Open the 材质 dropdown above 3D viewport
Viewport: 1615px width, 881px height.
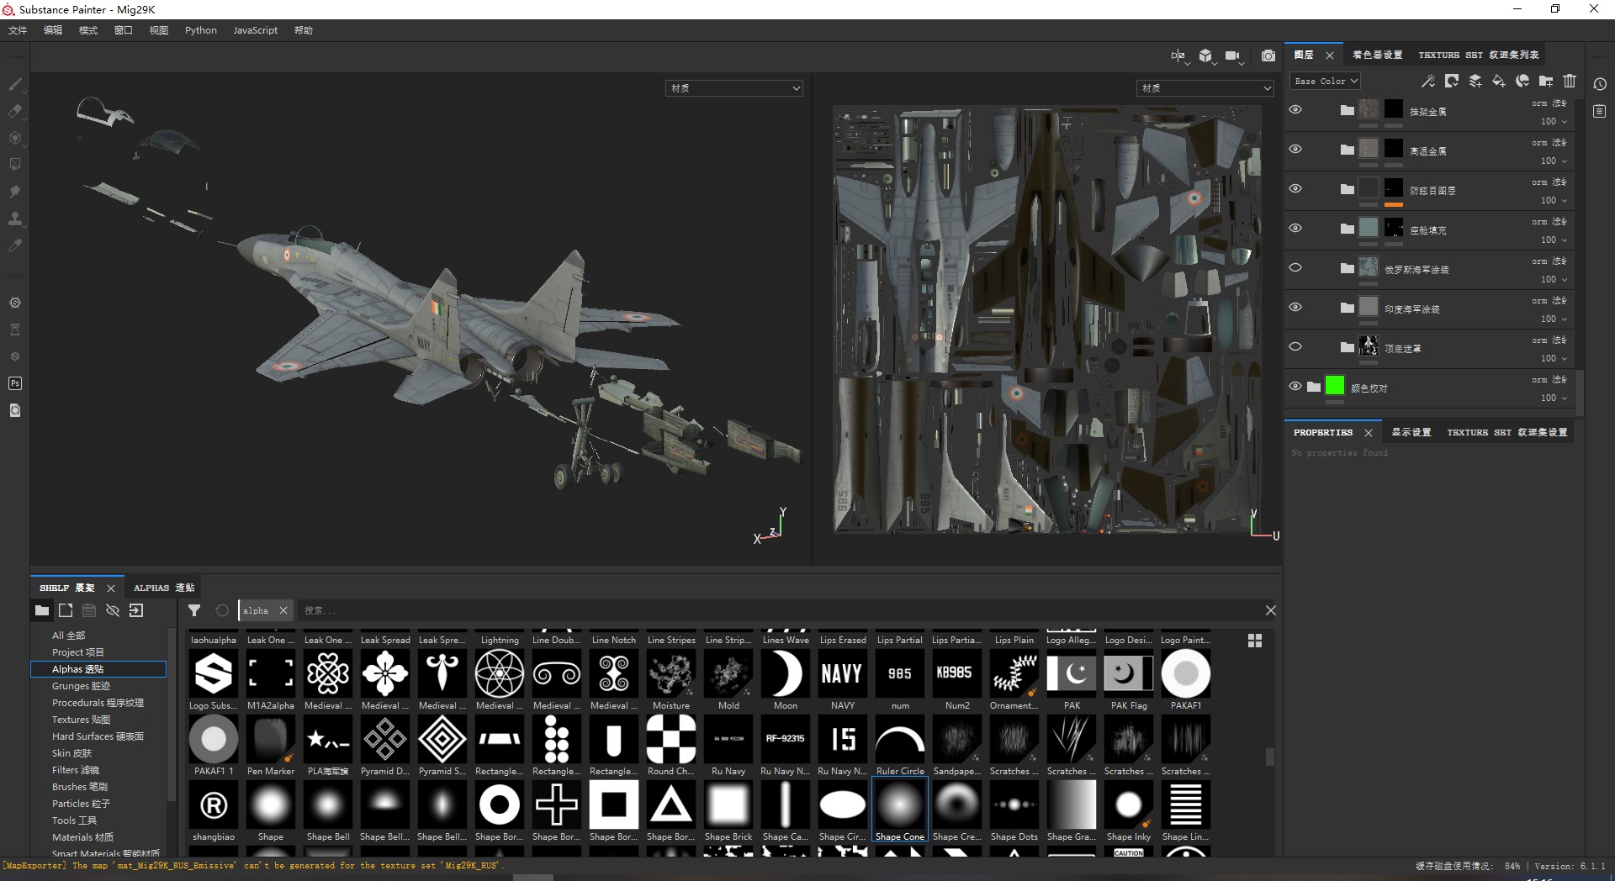pyautogui.click(x=734, y=87)
